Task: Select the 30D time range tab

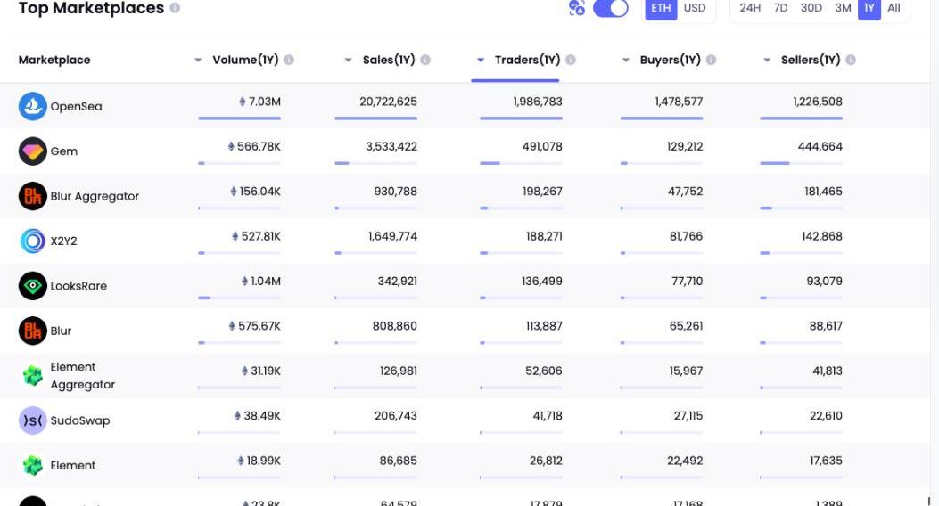Action: (x=811, y=8)
